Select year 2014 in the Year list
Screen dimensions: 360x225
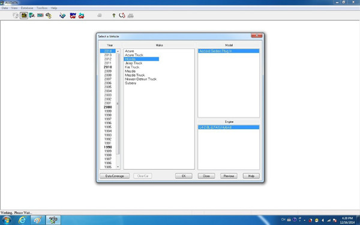[x=108, y=51]
